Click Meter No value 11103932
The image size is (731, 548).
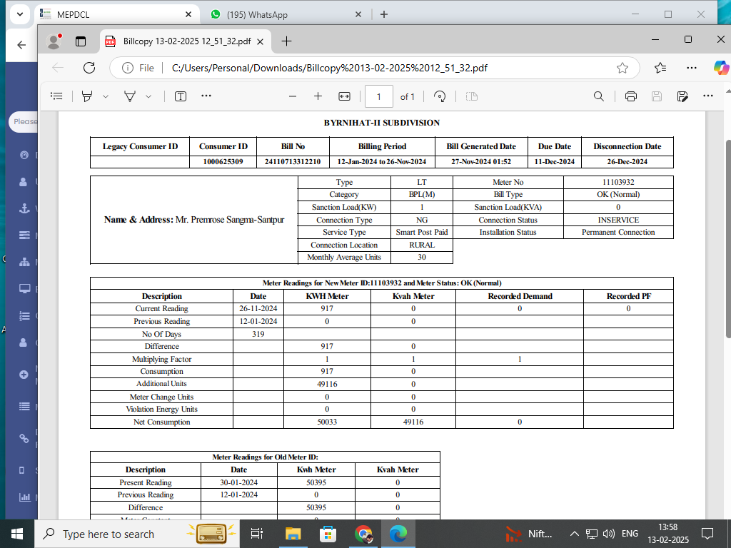point(618,182)
